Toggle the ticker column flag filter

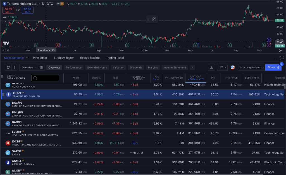click(x=2, y=76)
